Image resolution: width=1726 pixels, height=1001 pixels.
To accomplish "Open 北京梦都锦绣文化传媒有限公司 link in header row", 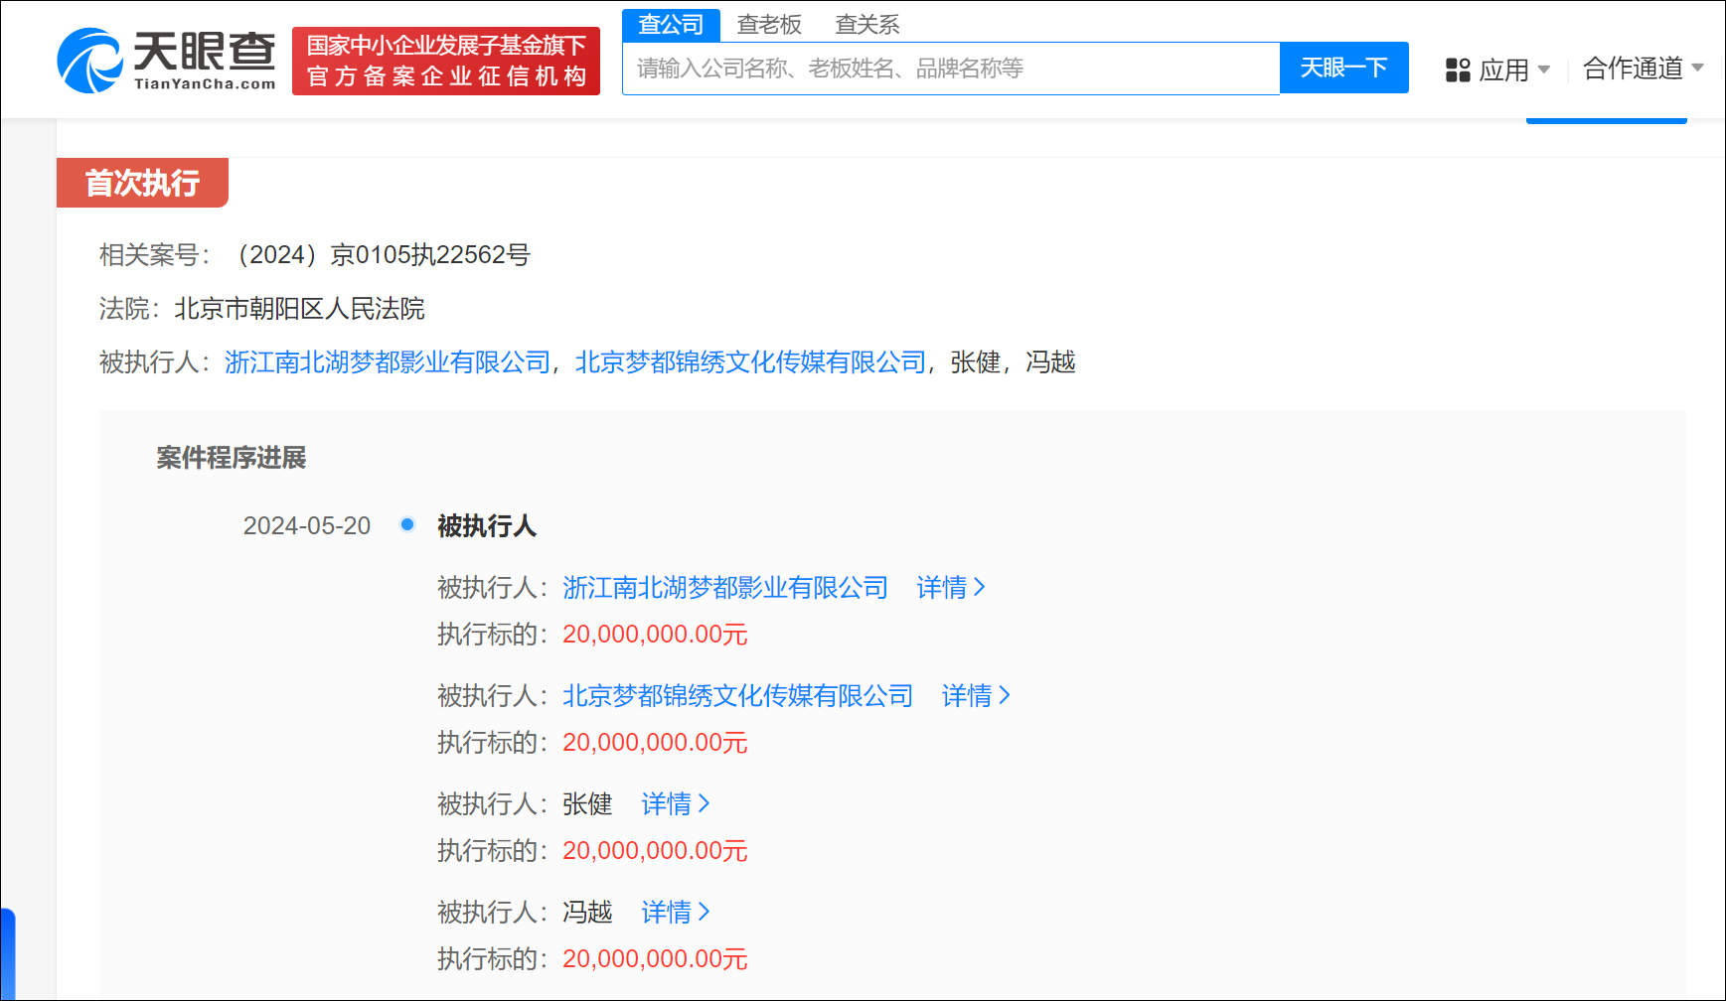I will 750,362.
